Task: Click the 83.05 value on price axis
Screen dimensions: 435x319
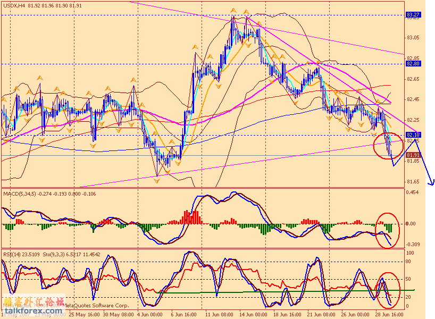Action: (413, 38)
